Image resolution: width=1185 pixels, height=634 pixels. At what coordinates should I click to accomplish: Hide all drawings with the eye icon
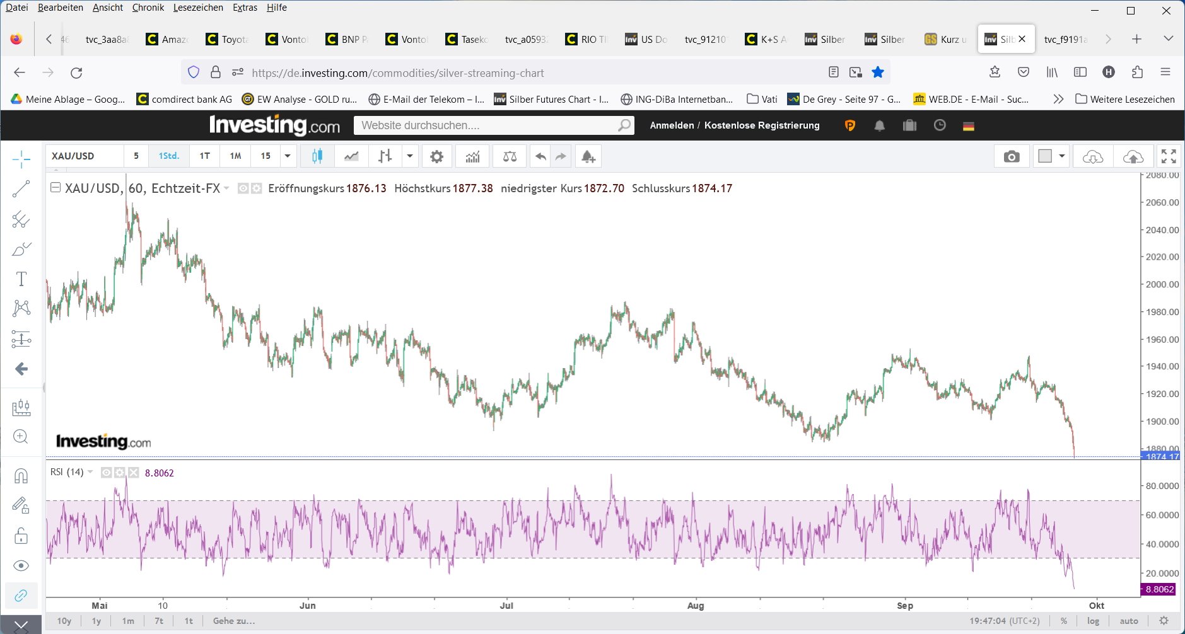[21, 565]
